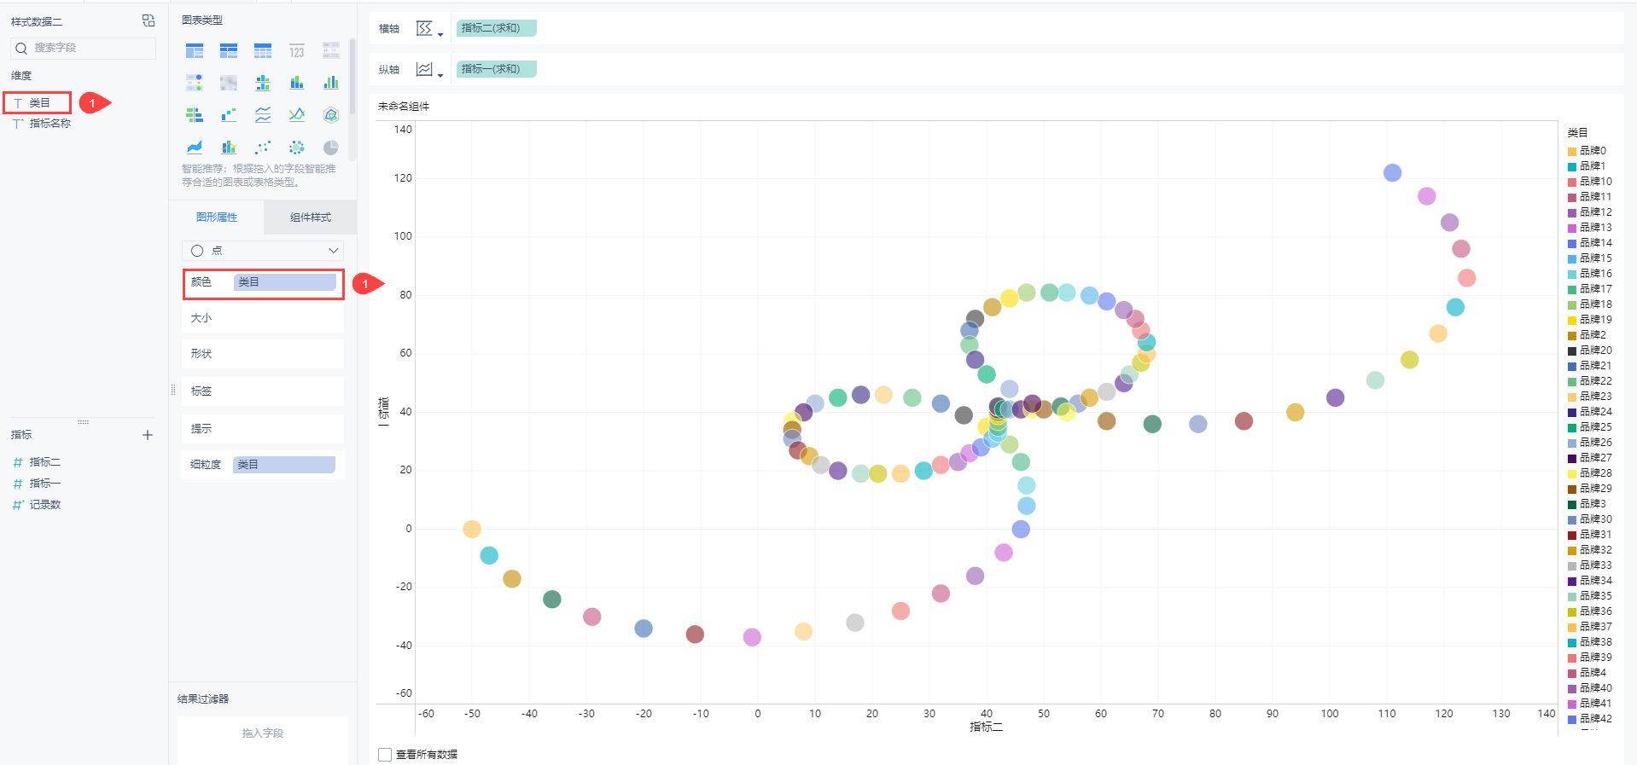The width and height of the screenshot is (1637, 765).
Task: Select the cross table chart type icon
Action: click(x=229, y=51)
